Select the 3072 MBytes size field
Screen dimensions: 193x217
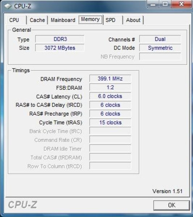pyautogui.click(x=60, y=48)
